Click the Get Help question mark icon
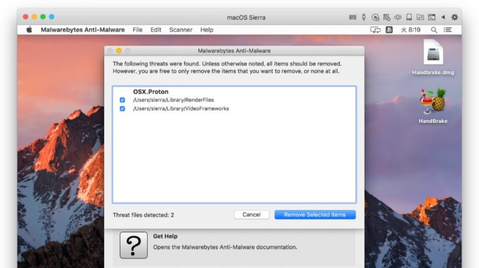 (x=133, y=245)
